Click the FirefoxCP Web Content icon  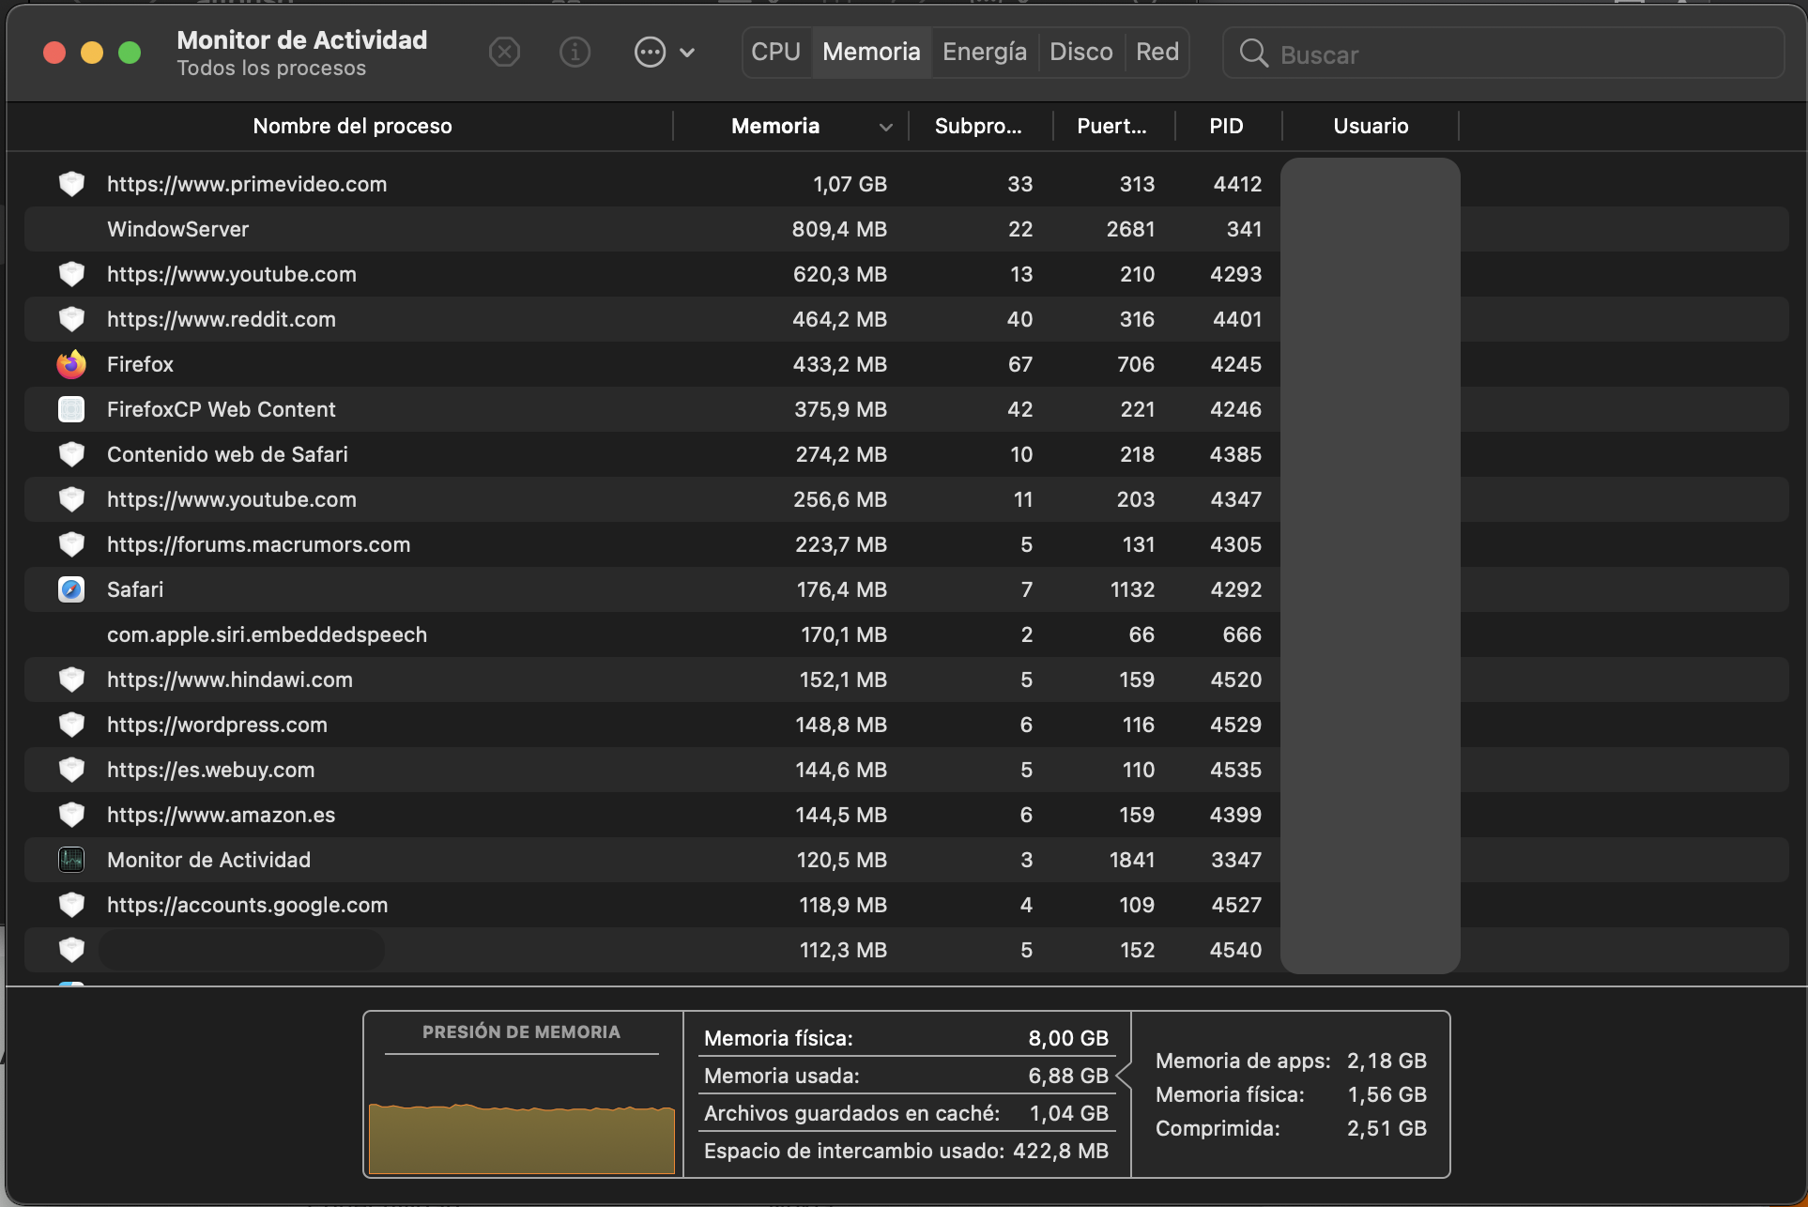(x=70, y=408)
